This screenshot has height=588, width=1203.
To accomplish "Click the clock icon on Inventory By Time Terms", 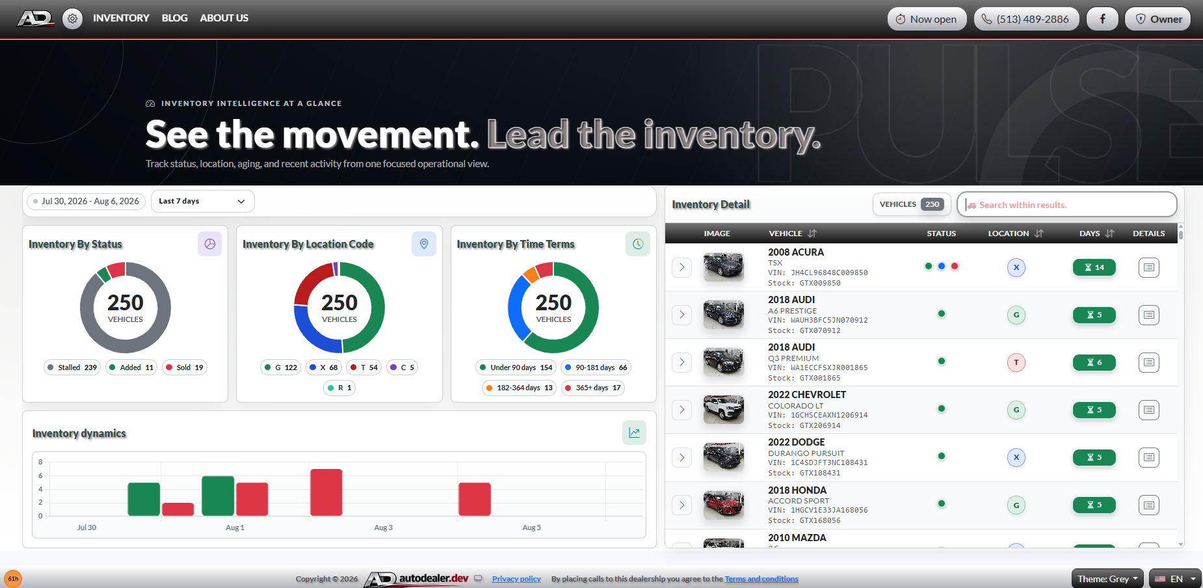I will coord(638,244).
